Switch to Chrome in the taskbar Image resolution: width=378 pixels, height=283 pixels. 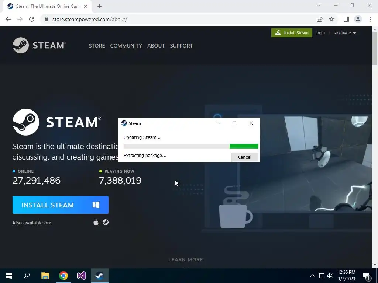tap(63, 276)
